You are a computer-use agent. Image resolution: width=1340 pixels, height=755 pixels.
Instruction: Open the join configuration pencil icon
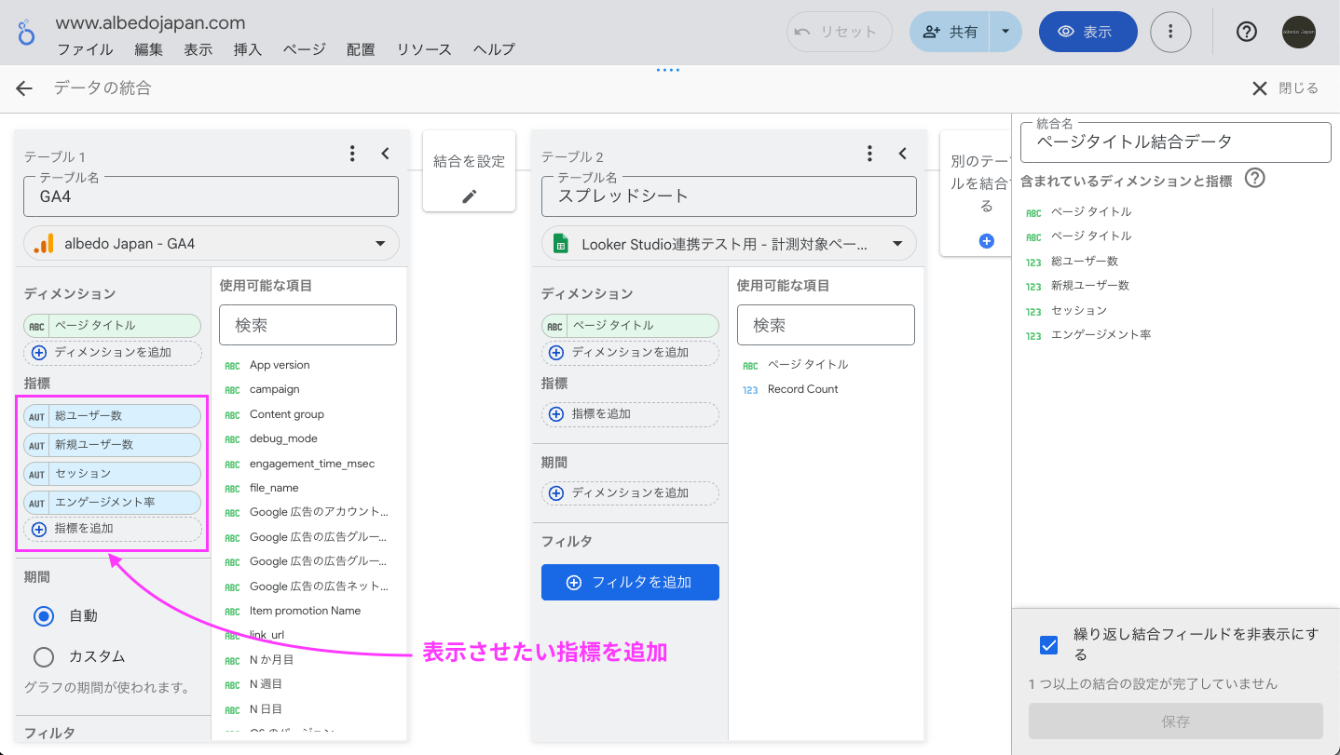click(x=469, y=197)
